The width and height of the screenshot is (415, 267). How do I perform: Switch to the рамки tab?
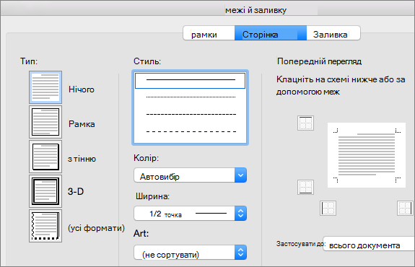point(209,33)
